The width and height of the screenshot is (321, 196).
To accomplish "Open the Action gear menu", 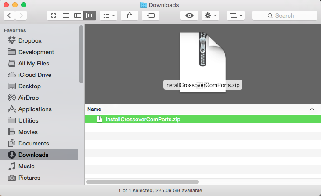I will point(210,15).
